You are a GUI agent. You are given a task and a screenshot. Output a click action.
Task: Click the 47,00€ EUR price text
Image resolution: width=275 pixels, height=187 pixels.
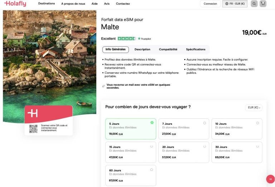[116, 157]
